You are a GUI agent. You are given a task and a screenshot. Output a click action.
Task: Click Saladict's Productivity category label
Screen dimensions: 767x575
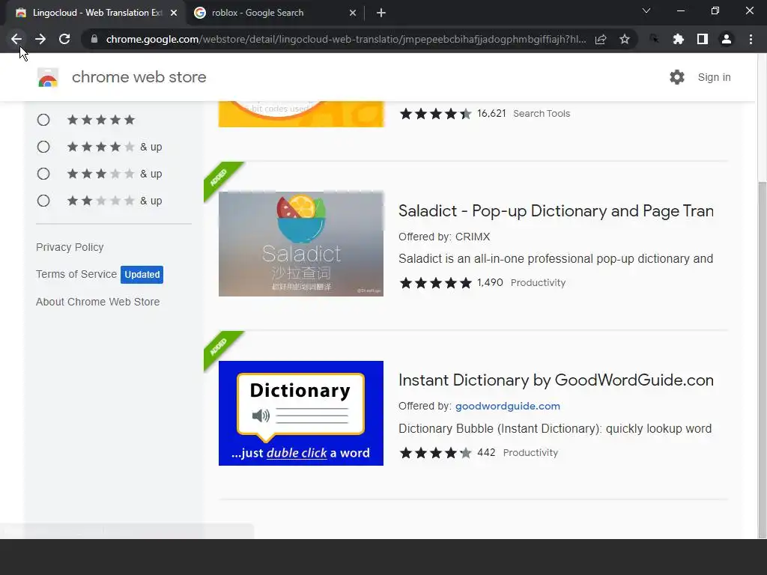538,282
